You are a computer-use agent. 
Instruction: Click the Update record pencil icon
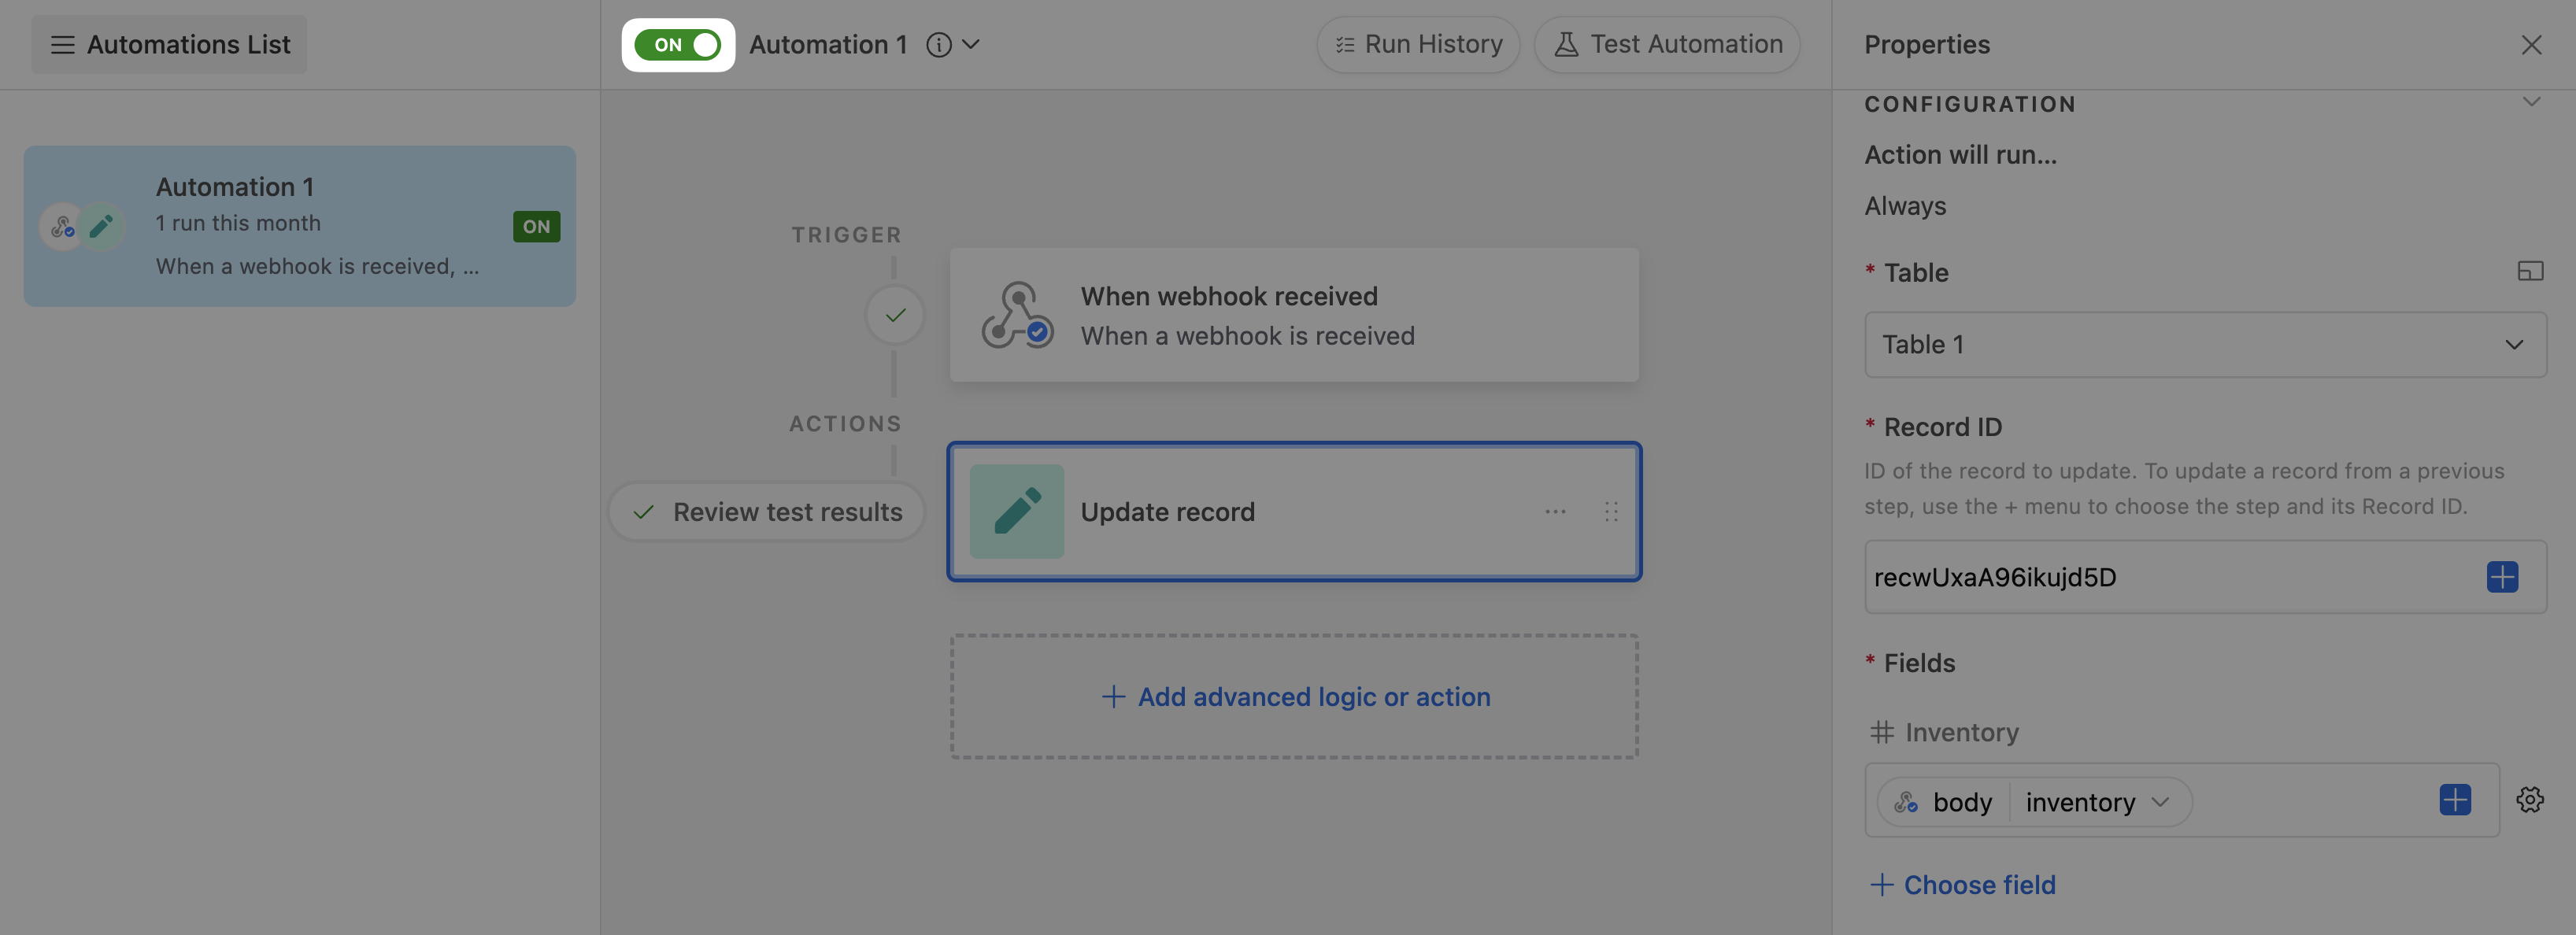1016,511
